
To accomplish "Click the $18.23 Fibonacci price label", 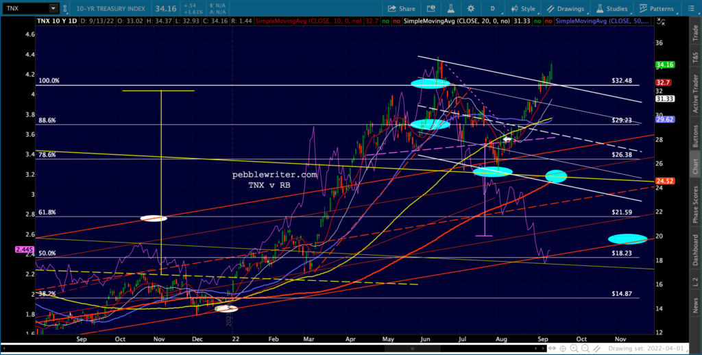I will click(621, 253).
